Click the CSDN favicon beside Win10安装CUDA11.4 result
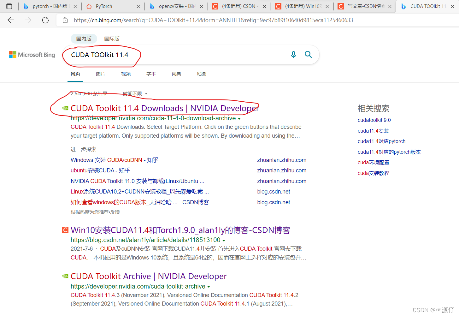This screenshot has height=316, width=459. [x=65, y=230]
